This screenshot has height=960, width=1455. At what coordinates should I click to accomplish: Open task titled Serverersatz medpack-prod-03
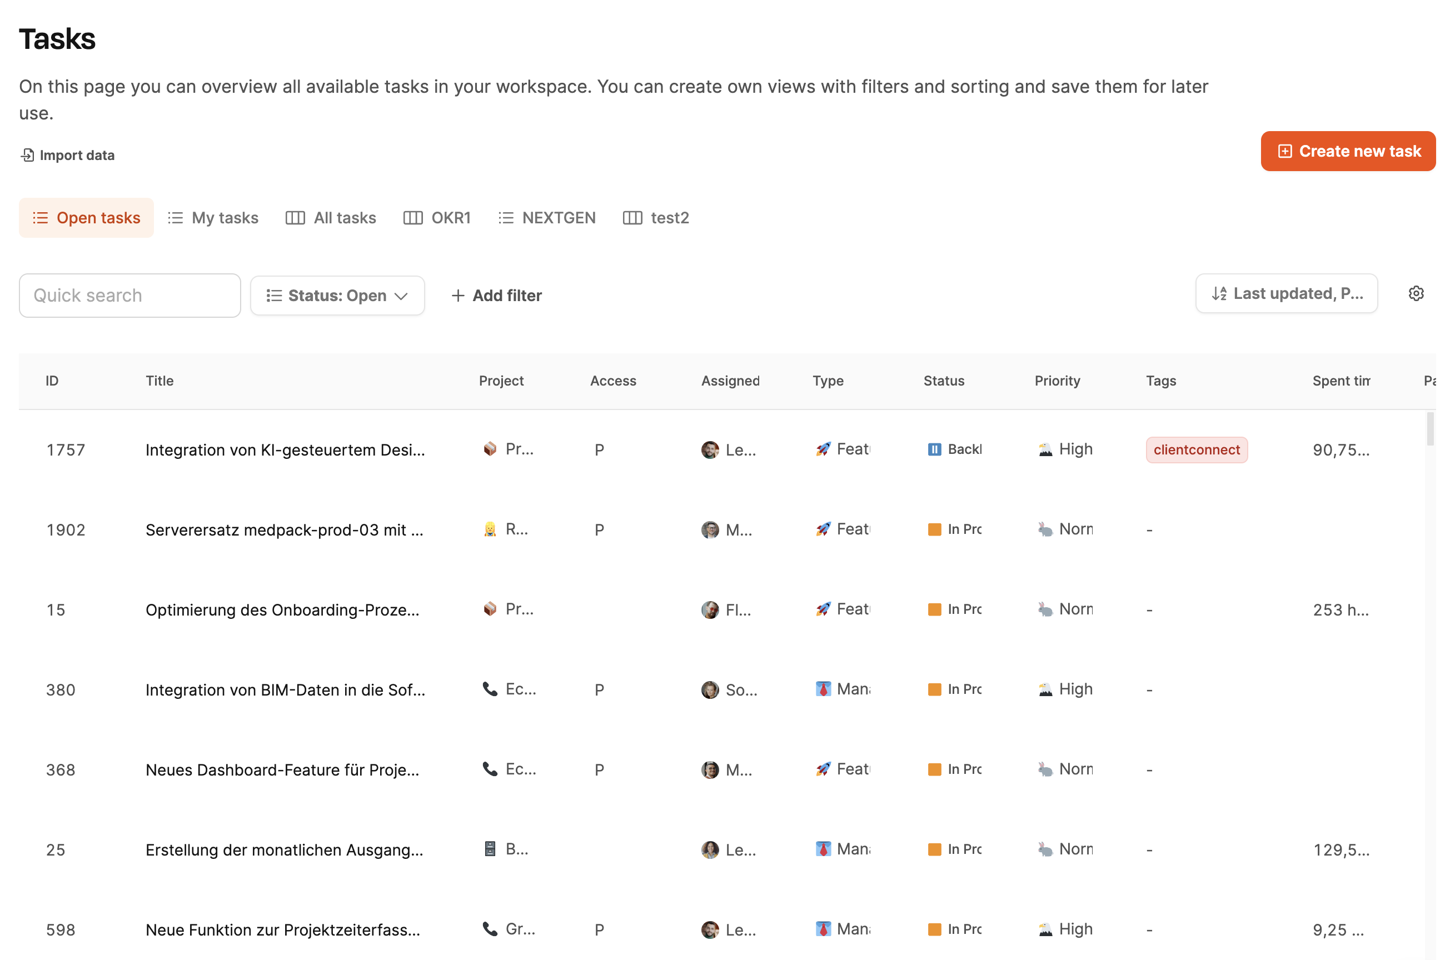pos(284,530)
